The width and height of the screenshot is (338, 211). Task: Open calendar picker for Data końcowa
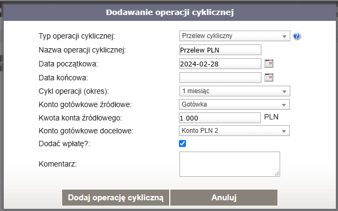click(x=269, y=77)
